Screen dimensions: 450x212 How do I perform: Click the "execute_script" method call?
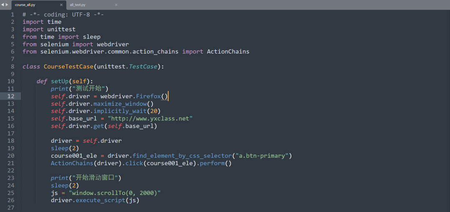tap(100, 200)
